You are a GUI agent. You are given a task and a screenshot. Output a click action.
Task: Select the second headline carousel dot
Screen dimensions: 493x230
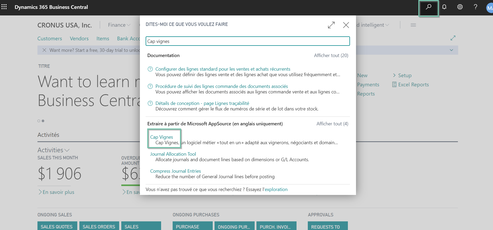[x=43, y=121]
